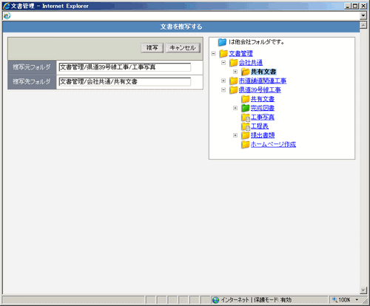370x306 pixels.
Task: Click the キャンセル button
Action: (183, 47)
